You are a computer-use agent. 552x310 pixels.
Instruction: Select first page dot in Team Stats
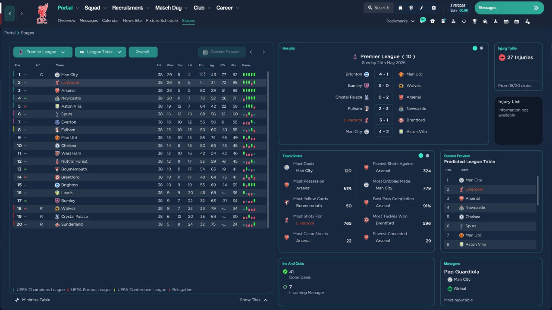421,156
